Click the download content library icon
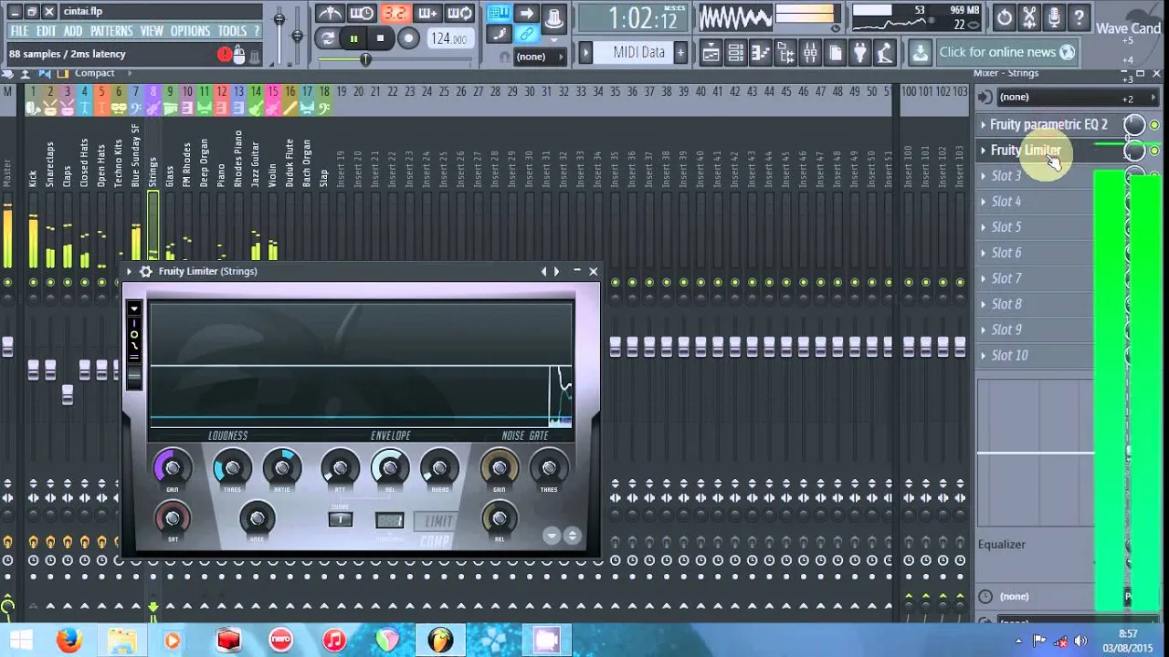This screenshot has width=1169, height=657. point(920,53)
